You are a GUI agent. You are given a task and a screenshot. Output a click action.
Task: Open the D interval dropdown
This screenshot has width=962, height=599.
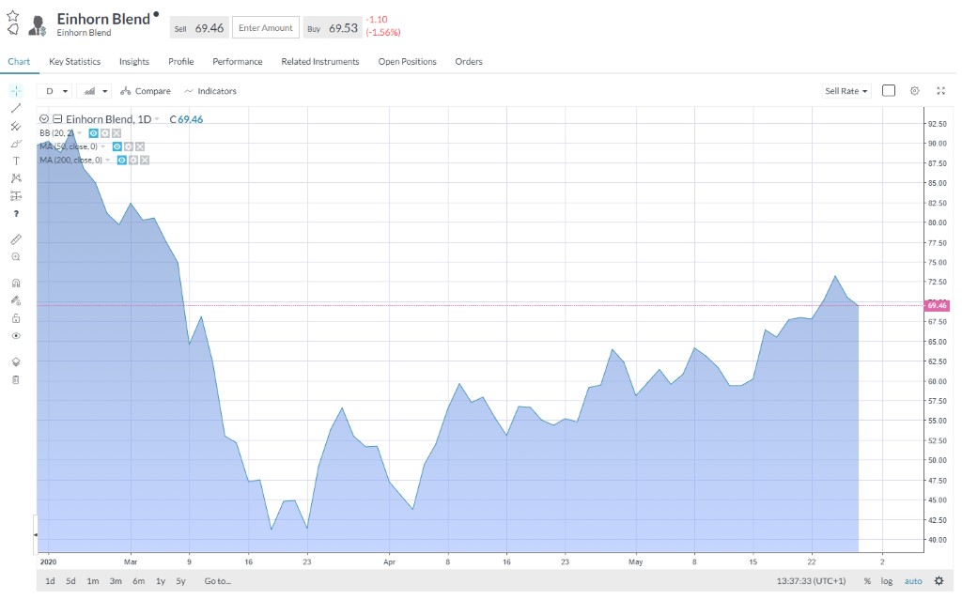tap(56, 91)
